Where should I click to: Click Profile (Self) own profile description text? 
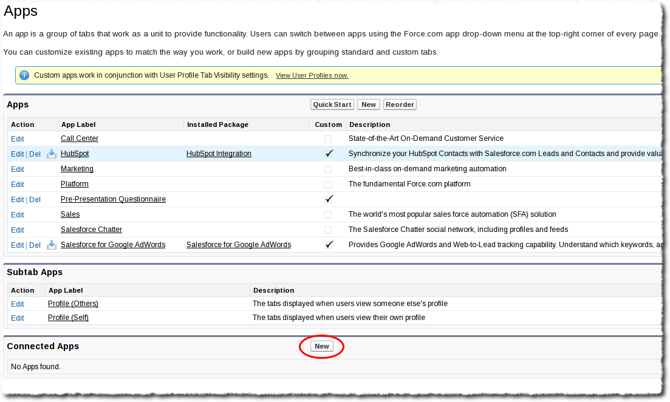339,318
